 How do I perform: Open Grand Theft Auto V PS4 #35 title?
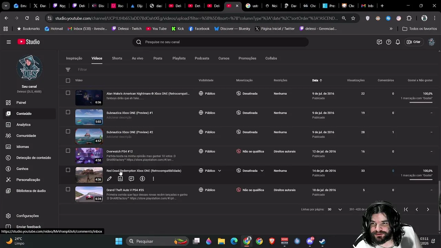125,190
